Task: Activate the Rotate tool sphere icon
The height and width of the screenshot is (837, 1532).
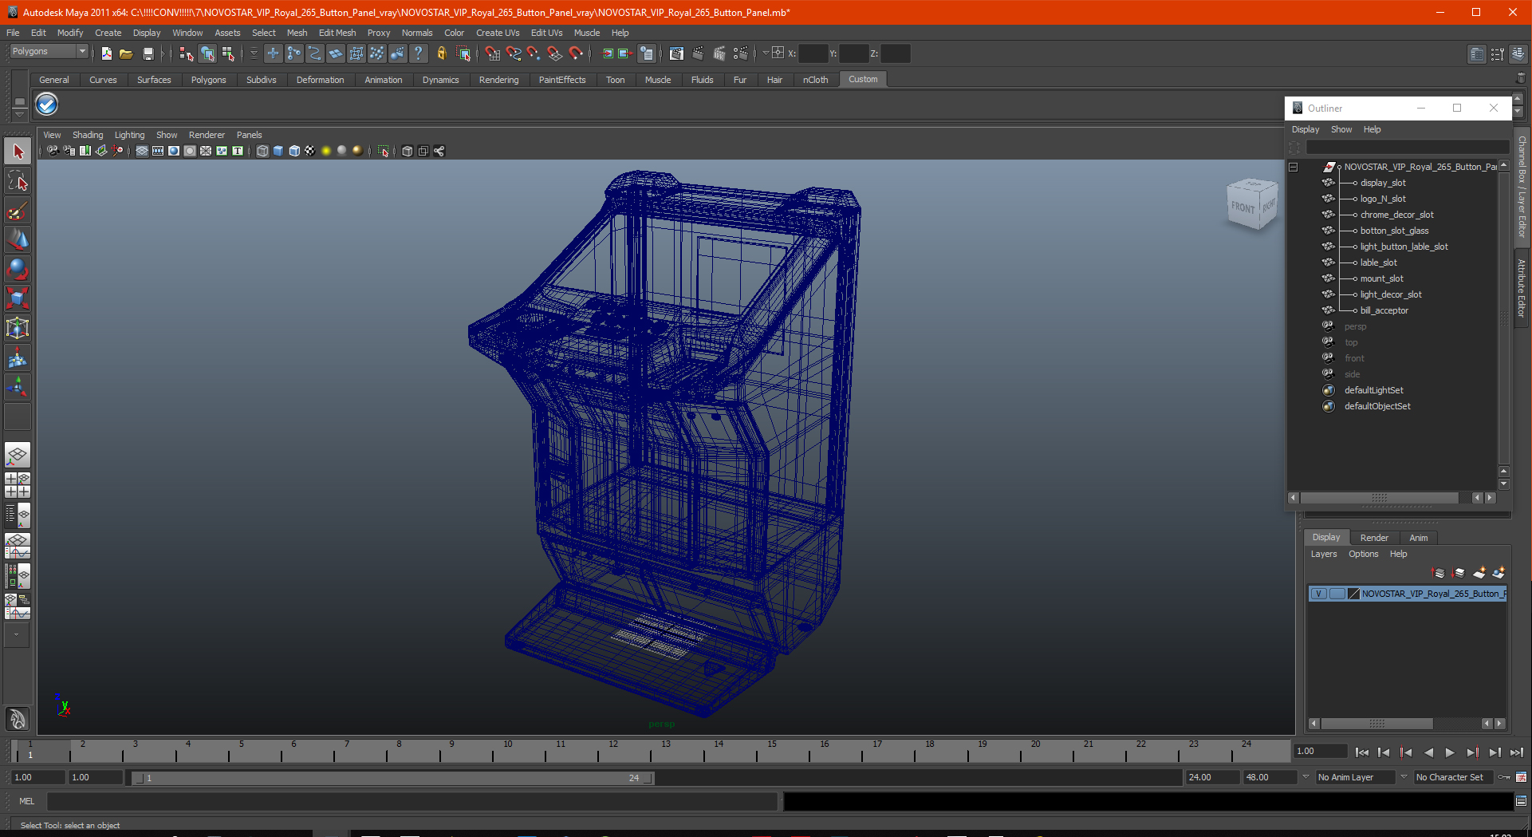Action: tap(18, 269)
